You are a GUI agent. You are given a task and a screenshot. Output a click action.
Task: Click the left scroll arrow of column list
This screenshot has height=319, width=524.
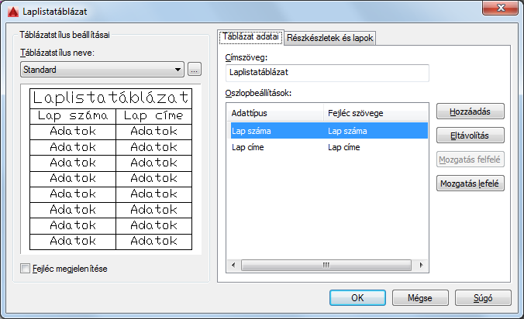(x=233, y=265)
